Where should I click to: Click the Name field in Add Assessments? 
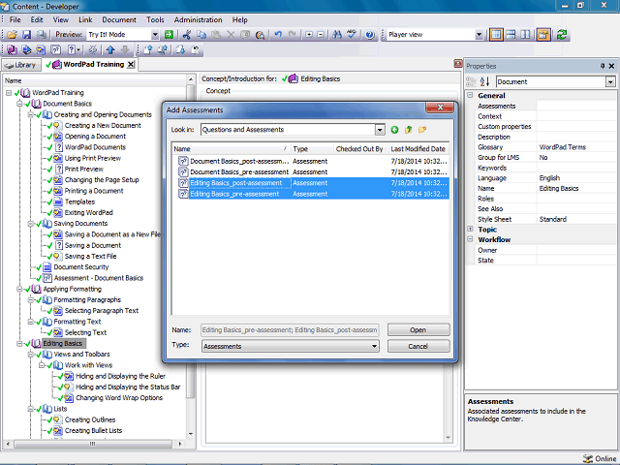coord(290,329)
